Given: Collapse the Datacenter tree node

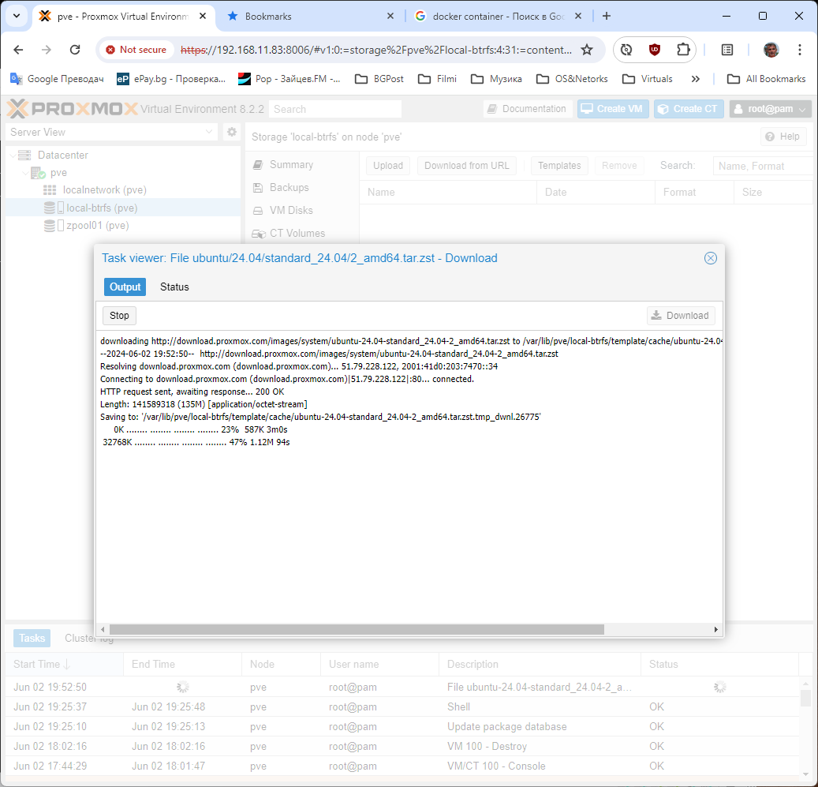Looking at the screenshot, I should coord(13,156).
